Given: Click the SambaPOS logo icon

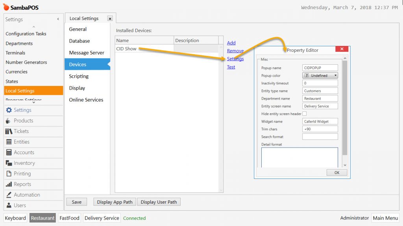Looking at the screenshot, I should tap(6, 7).
